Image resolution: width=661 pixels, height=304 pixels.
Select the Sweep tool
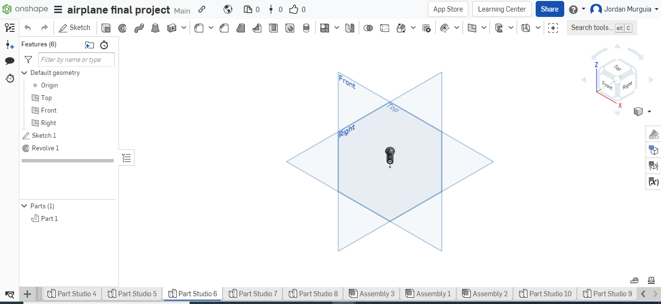(139, 28)
